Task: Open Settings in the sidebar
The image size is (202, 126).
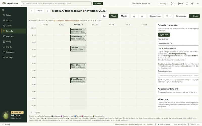Action: click(14, 57)
